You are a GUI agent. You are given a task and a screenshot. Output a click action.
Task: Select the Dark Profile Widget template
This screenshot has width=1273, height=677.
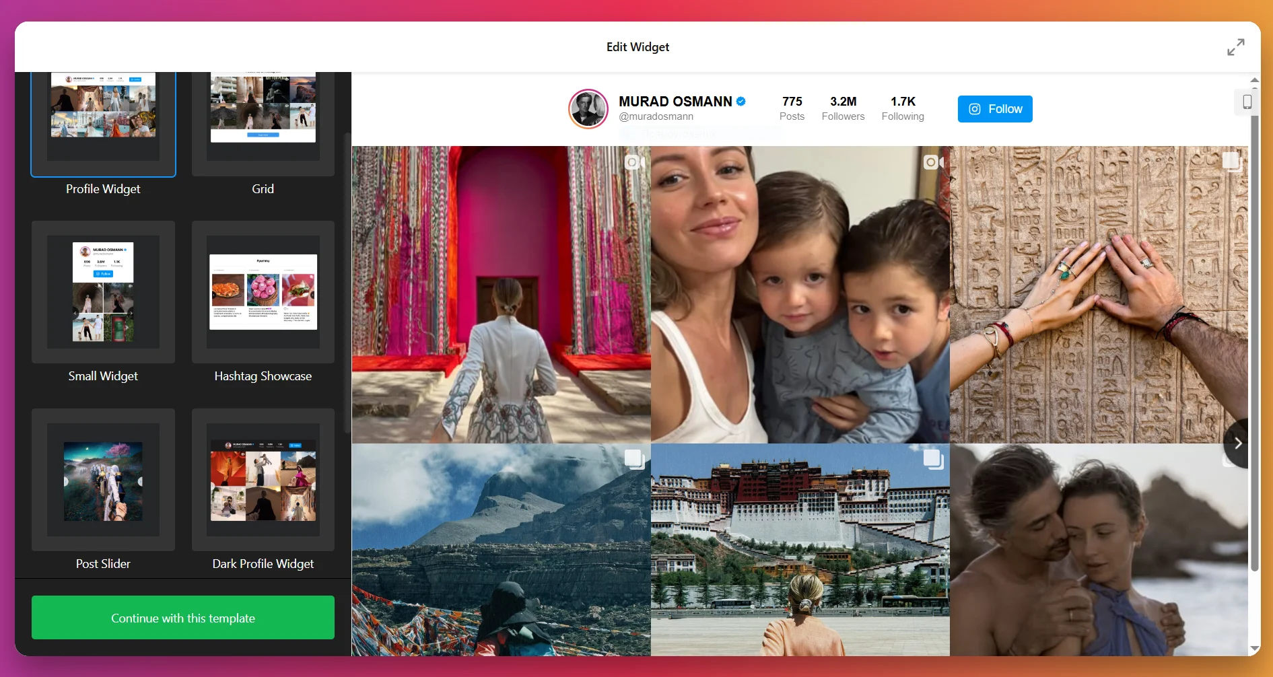coord(263,480)
